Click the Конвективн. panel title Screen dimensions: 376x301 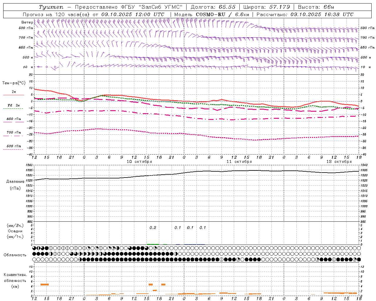[x=15, y=275]
